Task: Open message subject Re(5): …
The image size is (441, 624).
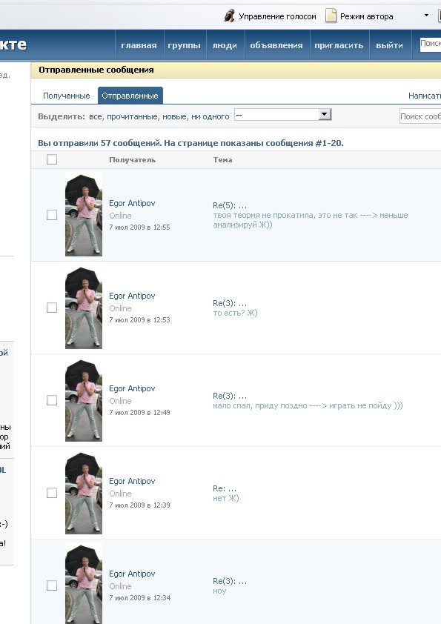Action: [x=230, y=206]
